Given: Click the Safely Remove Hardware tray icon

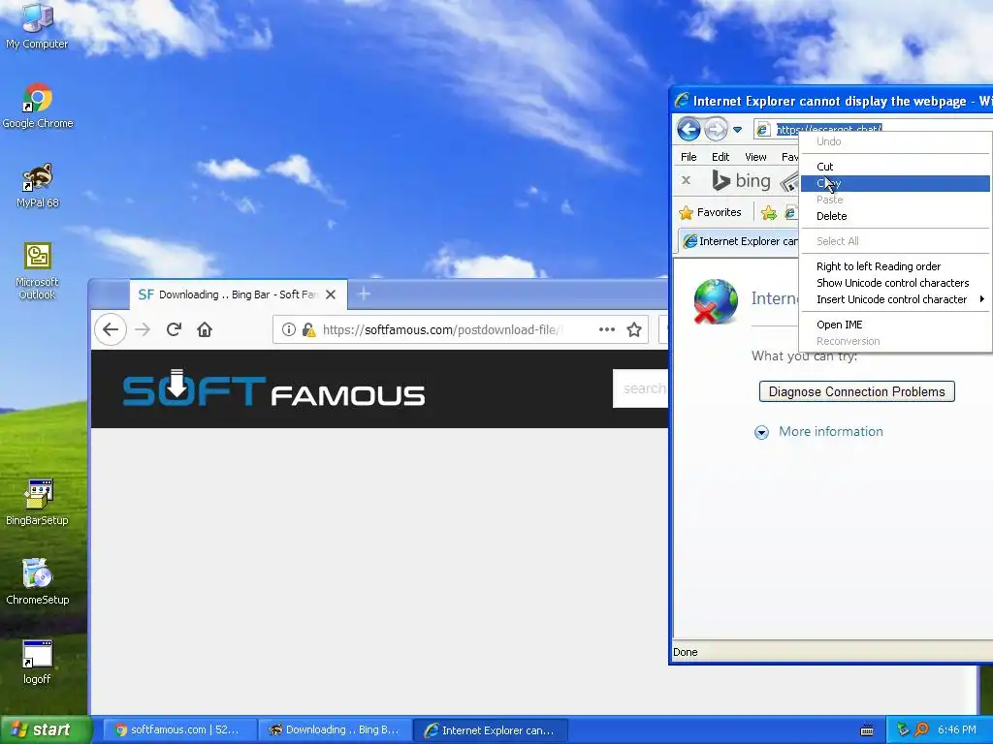Looking at the screenshot, I should pos(903,730).
